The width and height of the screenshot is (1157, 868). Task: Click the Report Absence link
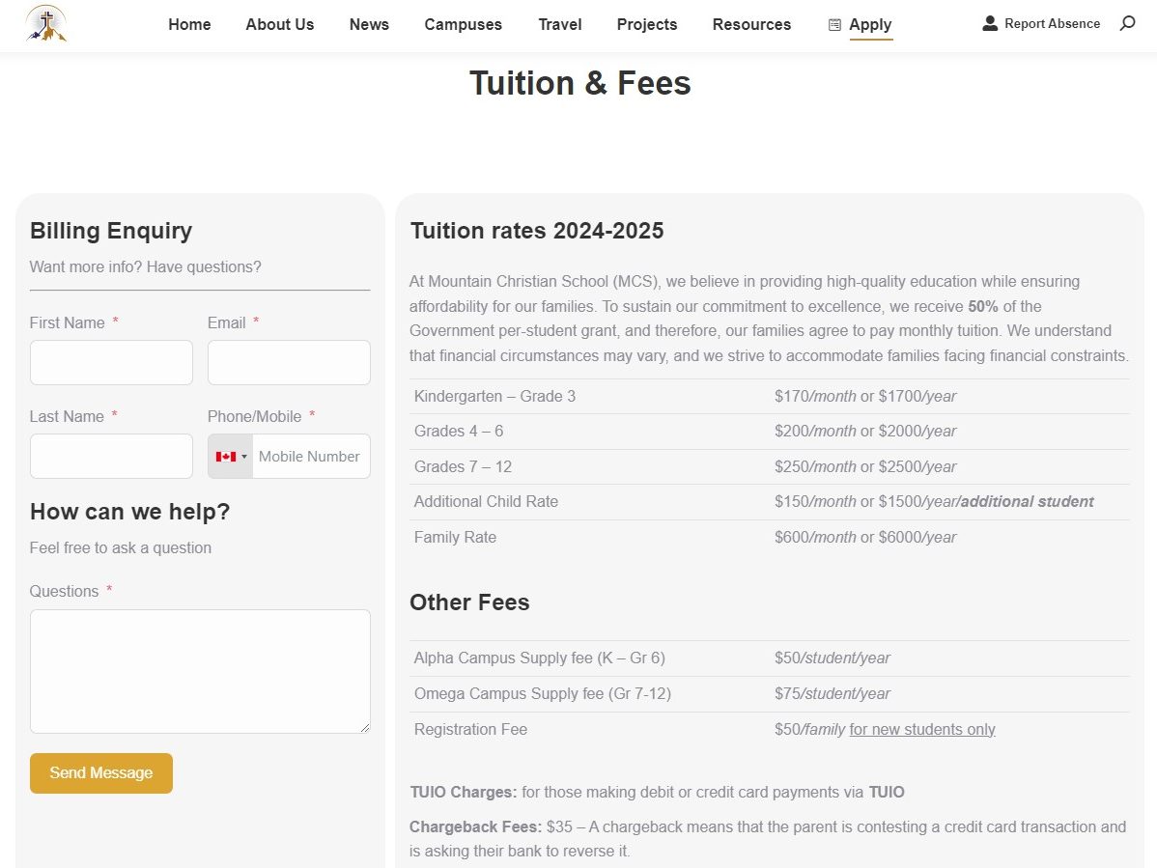(x=1052, y=23)
